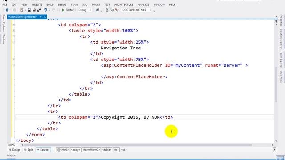Collapse the td colspan="2" code block
The height and width of the screenshot is (160, 285).
[14, 25]
